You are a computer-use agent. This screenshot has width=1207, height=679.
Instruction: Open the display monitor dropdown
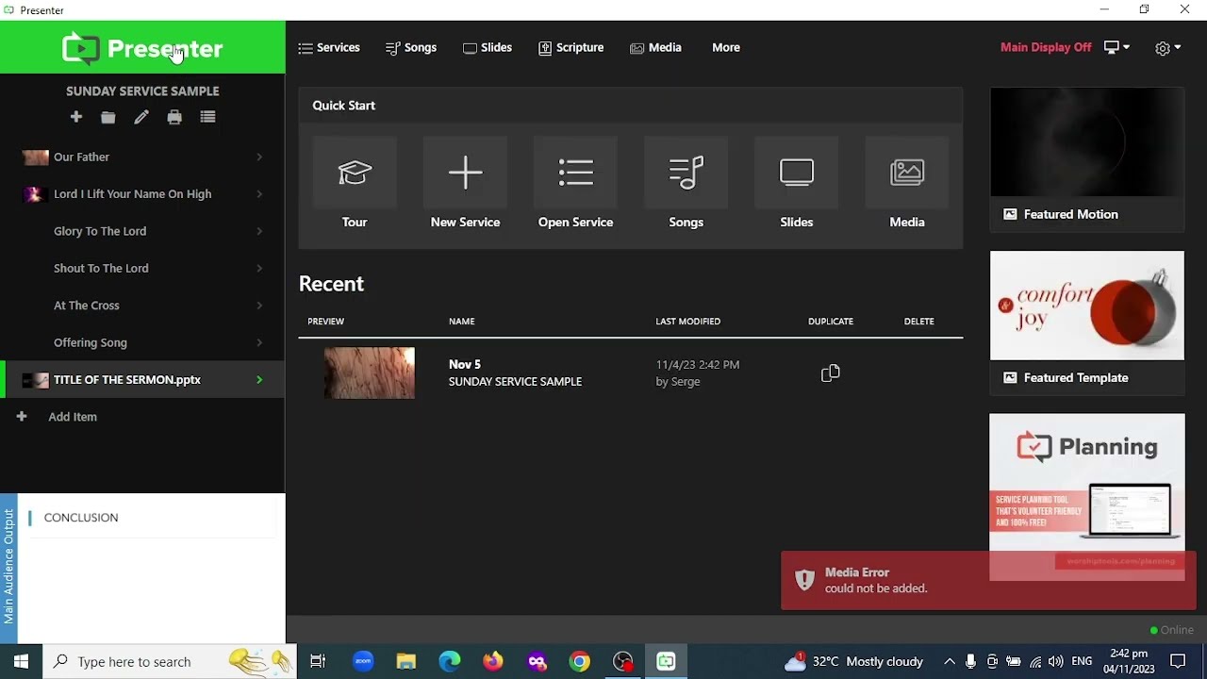1116,47
